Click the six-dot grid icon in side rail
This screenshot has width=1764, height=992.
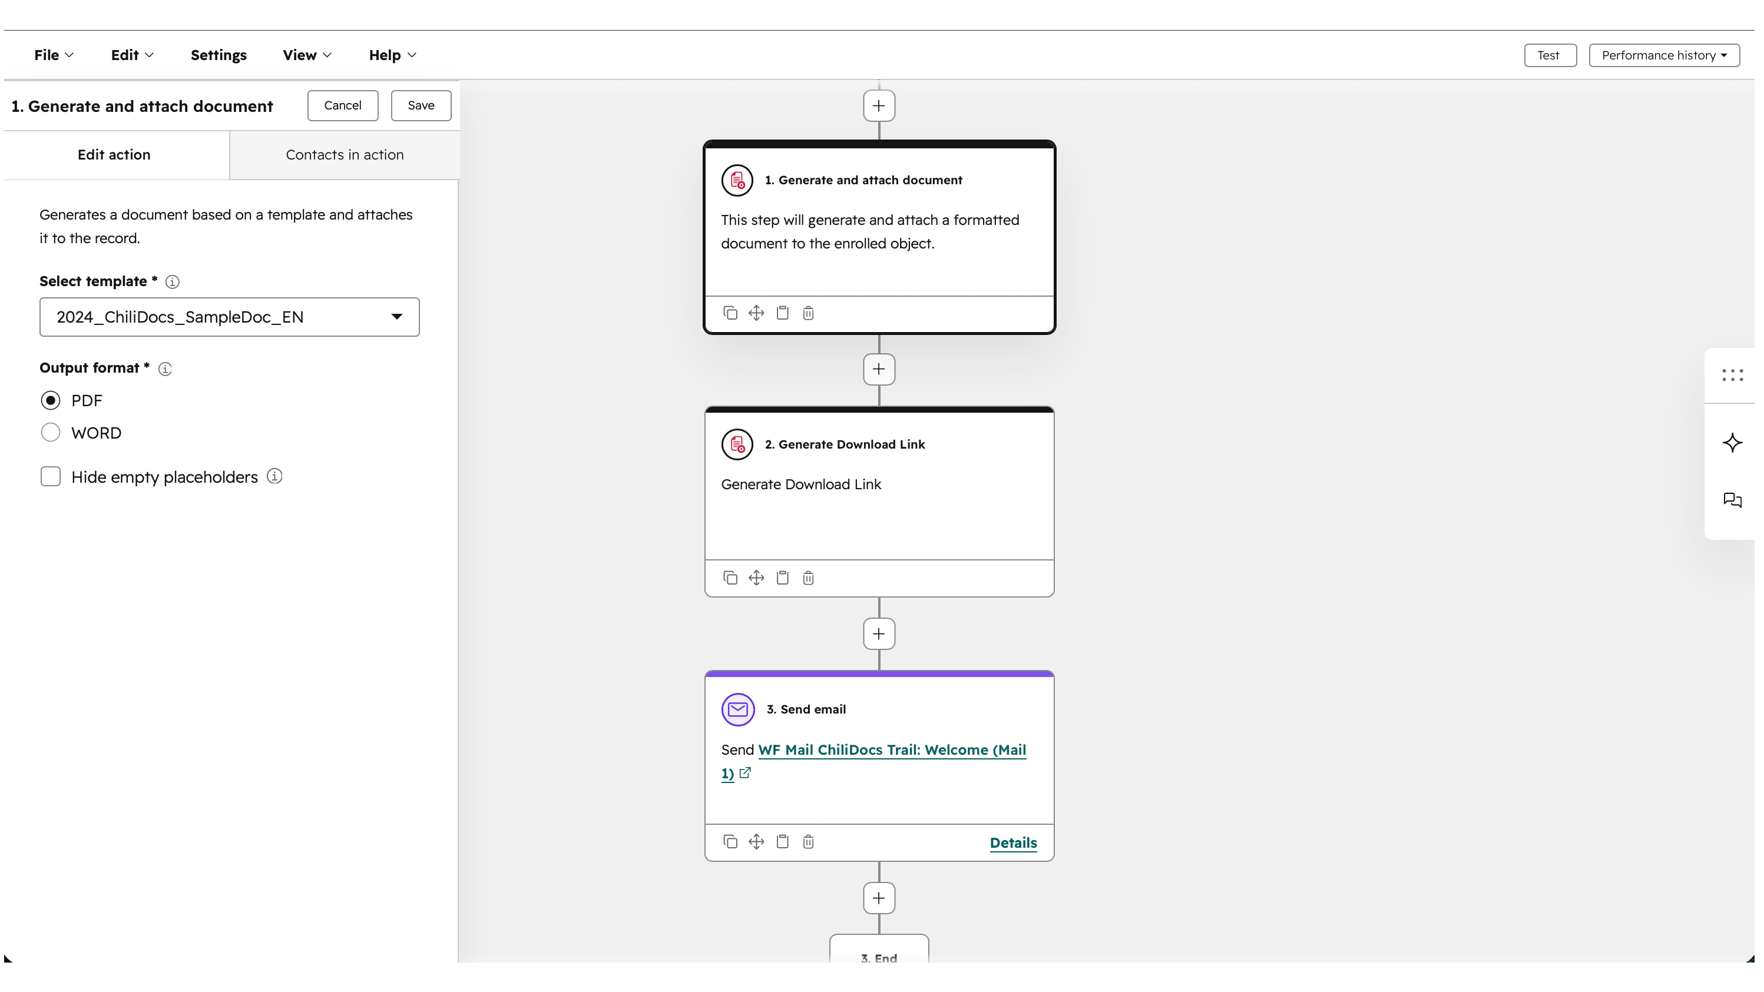(1732, 375)
